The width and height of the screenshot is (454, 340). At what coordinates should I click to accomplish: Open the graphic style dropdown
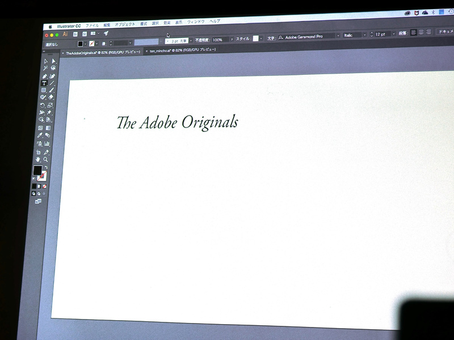(261, 38)
